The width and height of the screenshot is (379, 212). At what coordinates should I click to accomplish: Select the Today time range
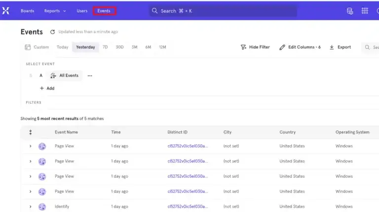[62, 47]
